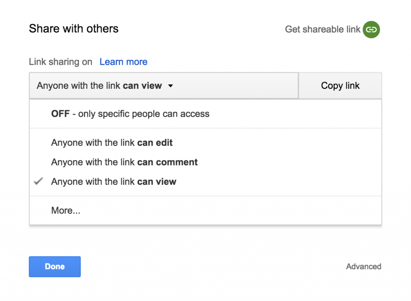The image size is (411, 301).
Task: Click the checkmark beside the selected option
Action: click(x=38, y=182)
